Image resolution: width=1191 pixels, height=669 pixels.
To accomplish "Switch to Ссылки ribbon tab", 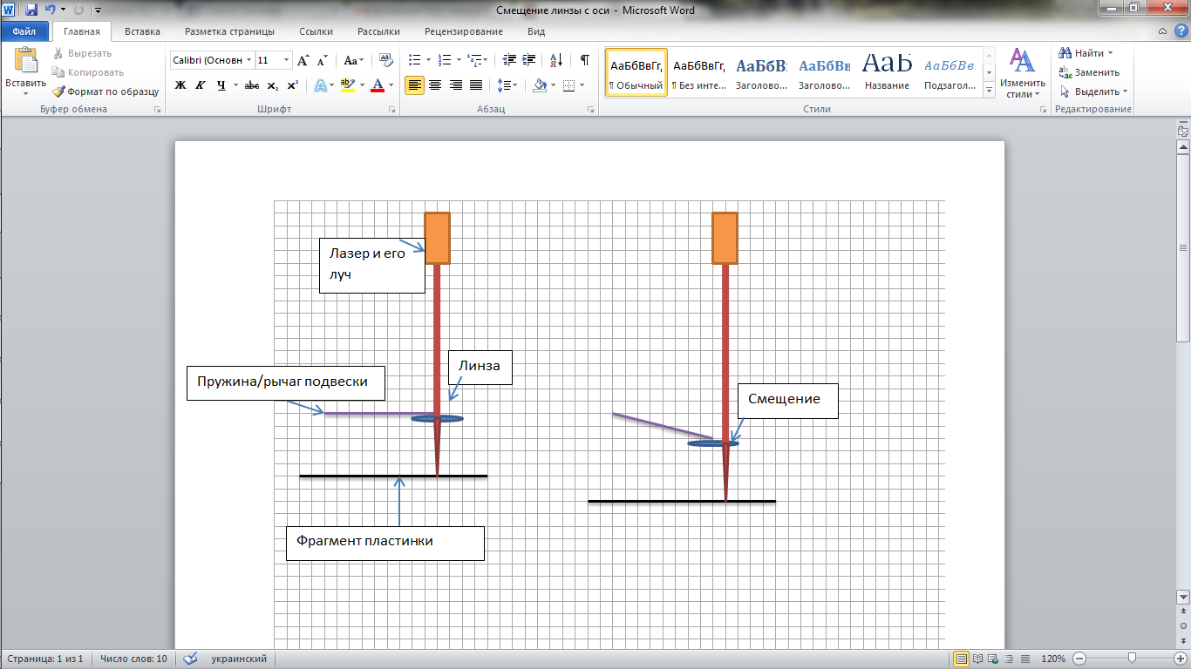I will coord(316,31).
